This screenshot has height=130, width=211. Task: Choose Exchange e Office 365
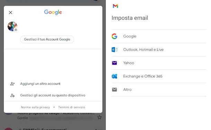tap(159, 76)
